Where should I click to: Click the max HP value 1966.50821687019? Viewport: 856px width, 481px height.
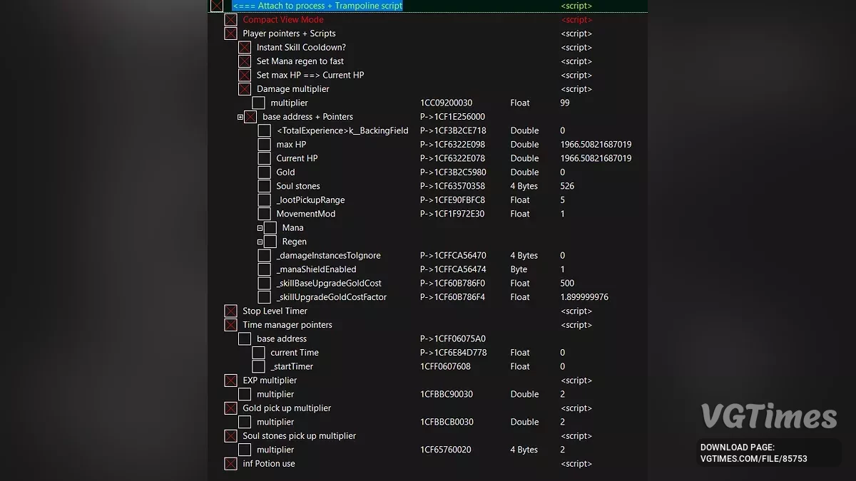tap(596, 145)
